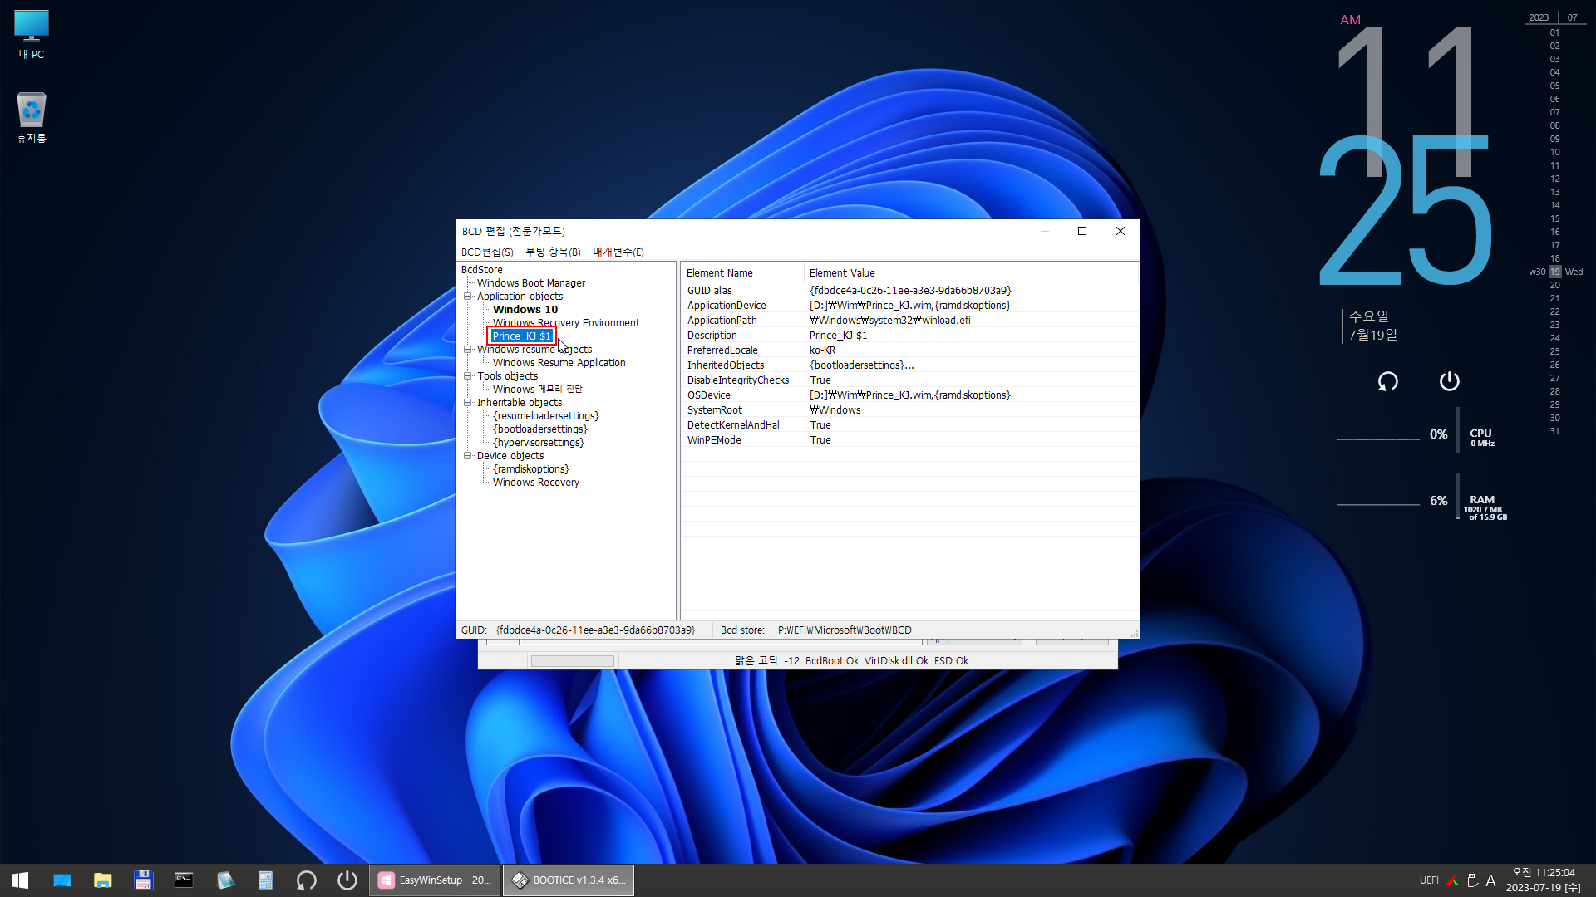Select the OSDevice row

[x=909, y=395]
